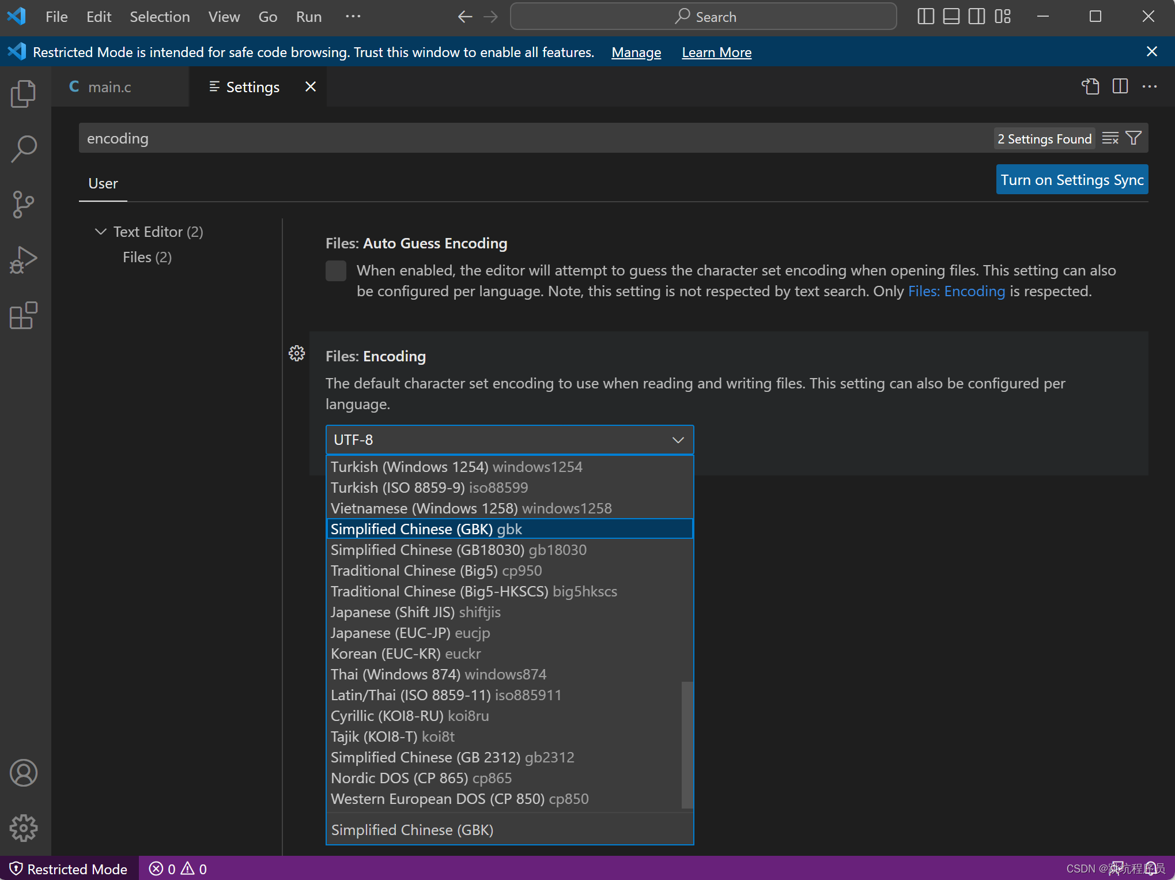Viewport: 1175px width, 880px height.
Task: Switch to the main.c tab
Action: 120,86
